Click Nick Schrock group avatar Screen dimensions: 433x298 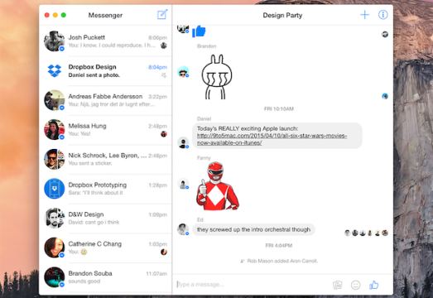(x=55, y=159)
